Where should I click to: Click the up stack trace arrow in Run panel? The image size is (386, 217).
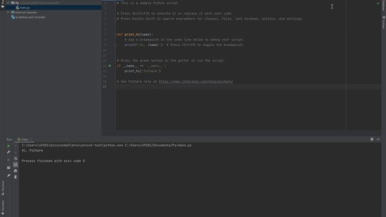pos(16,146)
